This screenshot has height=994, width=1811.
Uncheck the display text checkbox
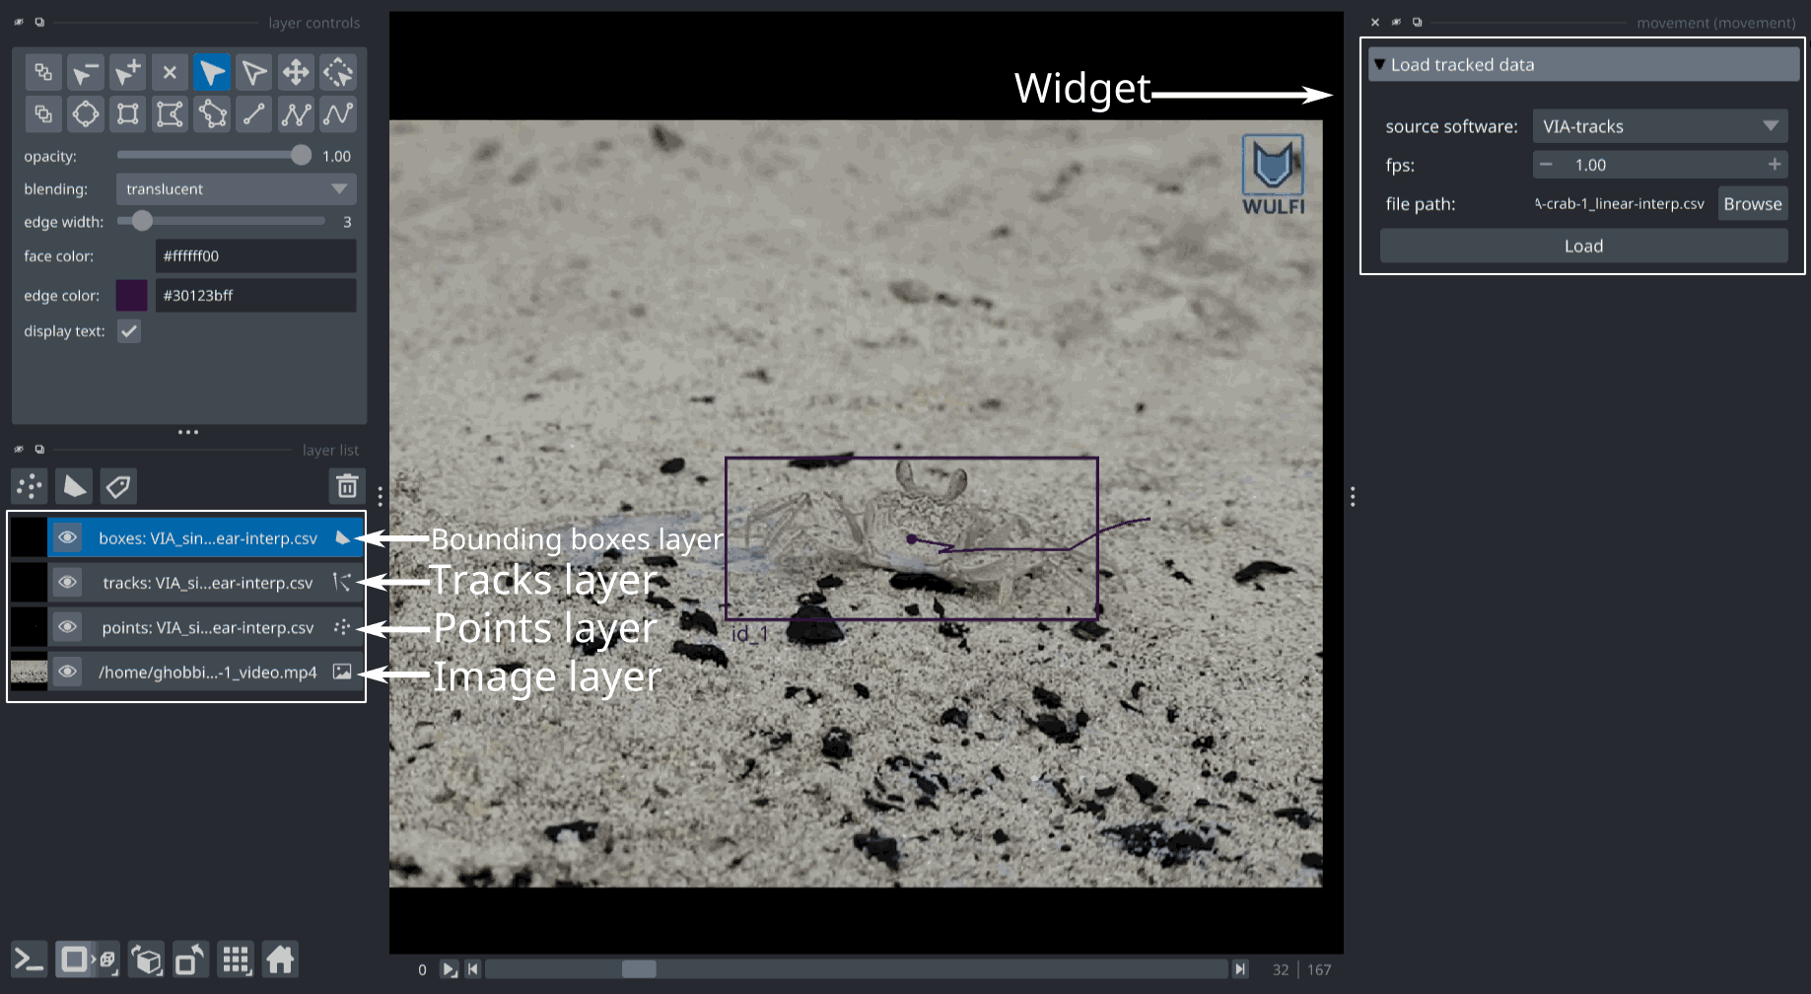pos(129,330)
